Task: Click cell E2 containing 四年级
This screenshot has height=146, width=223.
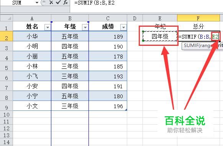Action: [x=160, y=36]
